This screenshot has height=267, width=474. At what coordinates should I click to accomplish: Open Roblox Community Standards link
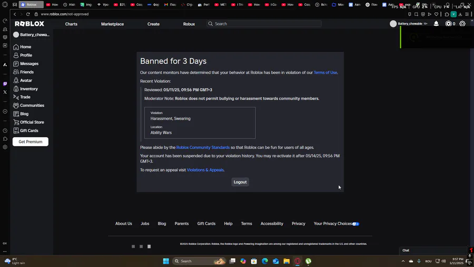tap(203, 147)
